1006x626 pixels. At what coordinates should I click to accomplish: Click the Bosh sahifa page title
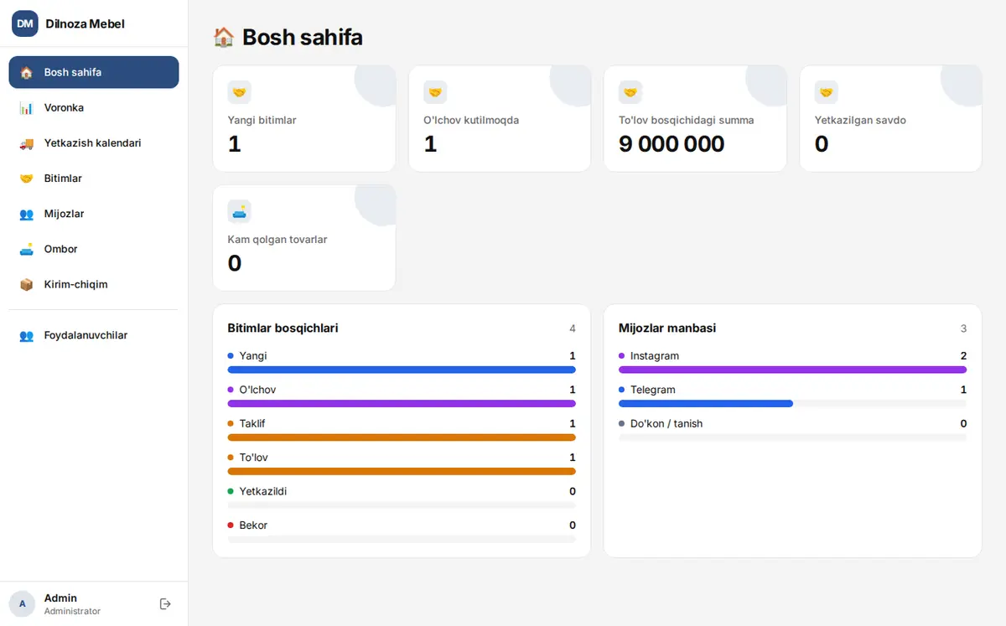pyautogui.click(x=303, y=37)
